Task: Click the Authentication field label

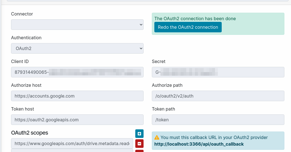Action: coord(26,38)
